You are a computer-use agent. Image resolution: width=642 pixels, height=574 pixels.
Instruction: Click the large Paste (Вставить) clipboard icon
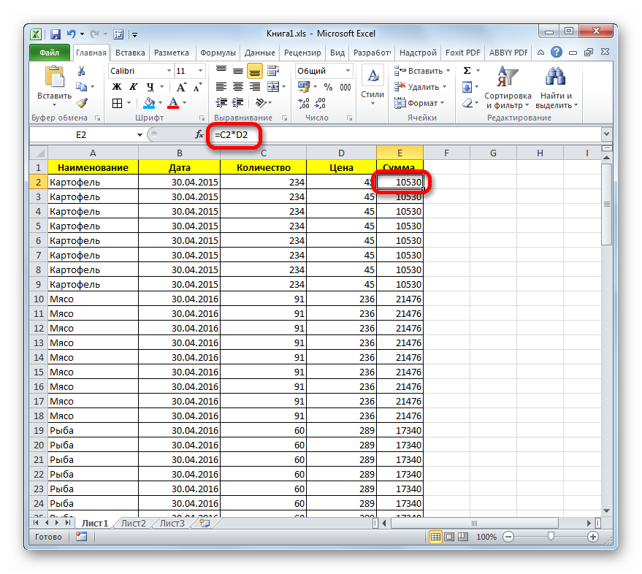tap(55, 77)
